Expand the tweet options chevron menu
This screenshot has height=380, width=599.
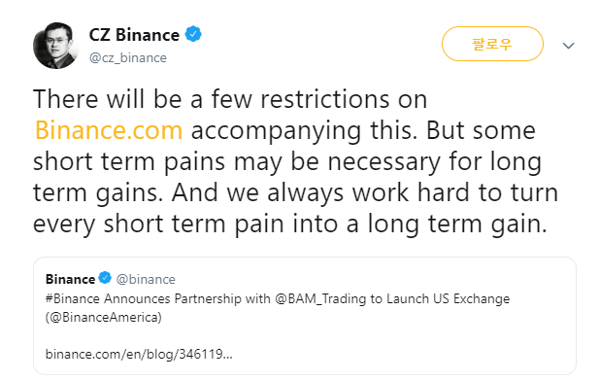[x=569, y=46]
